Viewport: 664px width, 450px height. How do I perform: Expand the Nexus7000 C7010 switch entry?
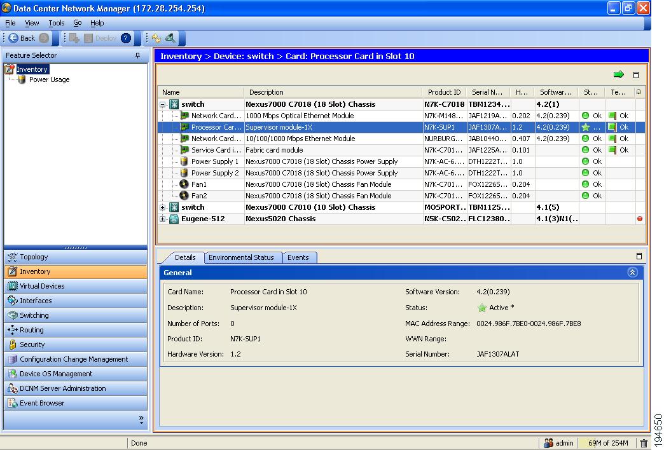[162, 207]
